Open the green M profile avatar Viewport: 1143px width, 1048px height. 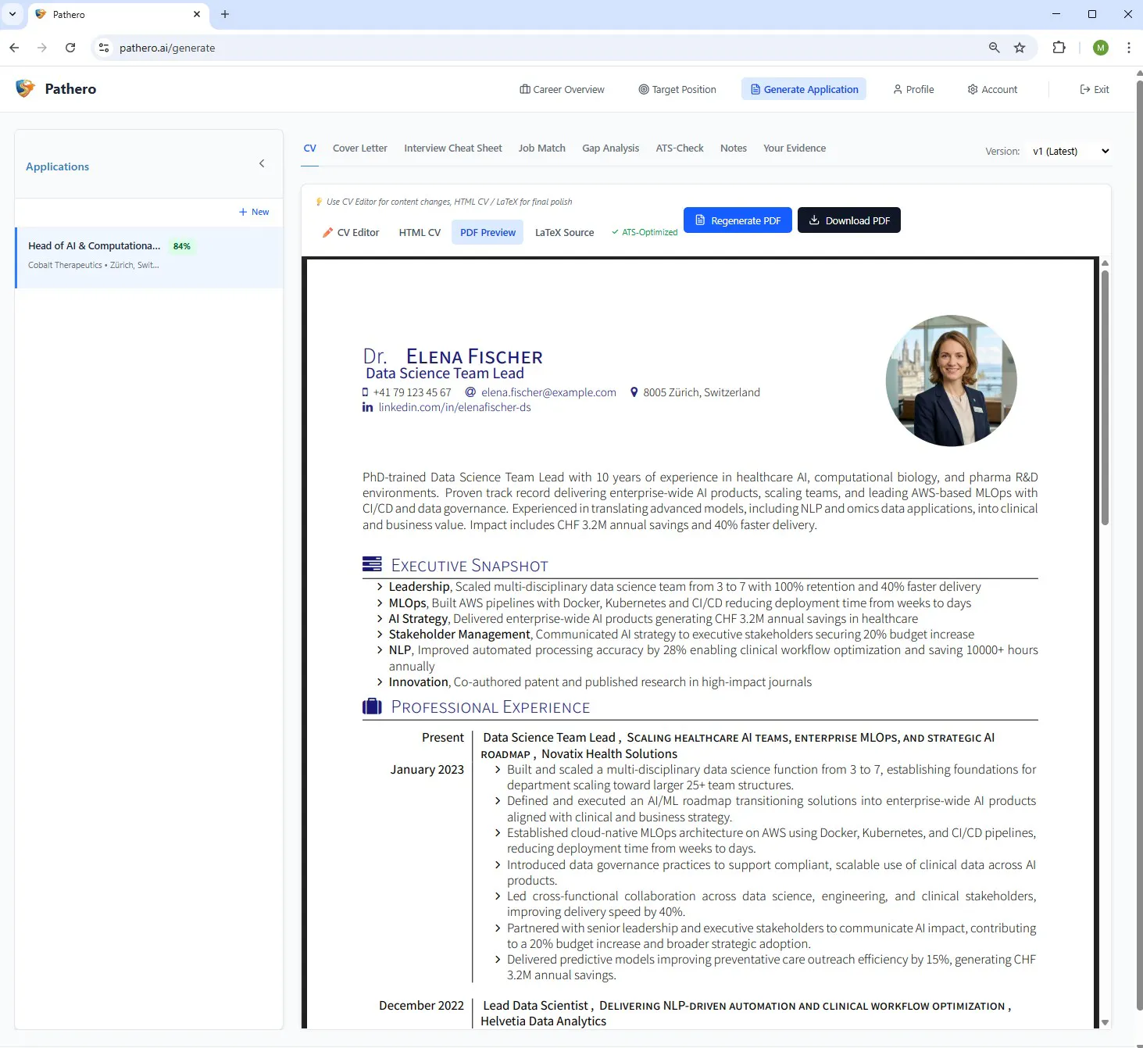point(1101,48)
